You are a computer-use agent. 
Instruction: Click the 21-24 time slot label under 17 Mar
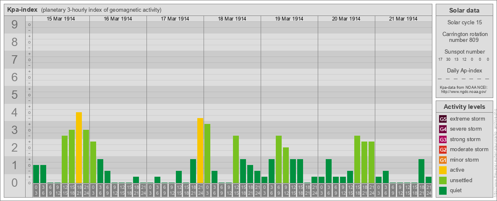tap(200, 190)
